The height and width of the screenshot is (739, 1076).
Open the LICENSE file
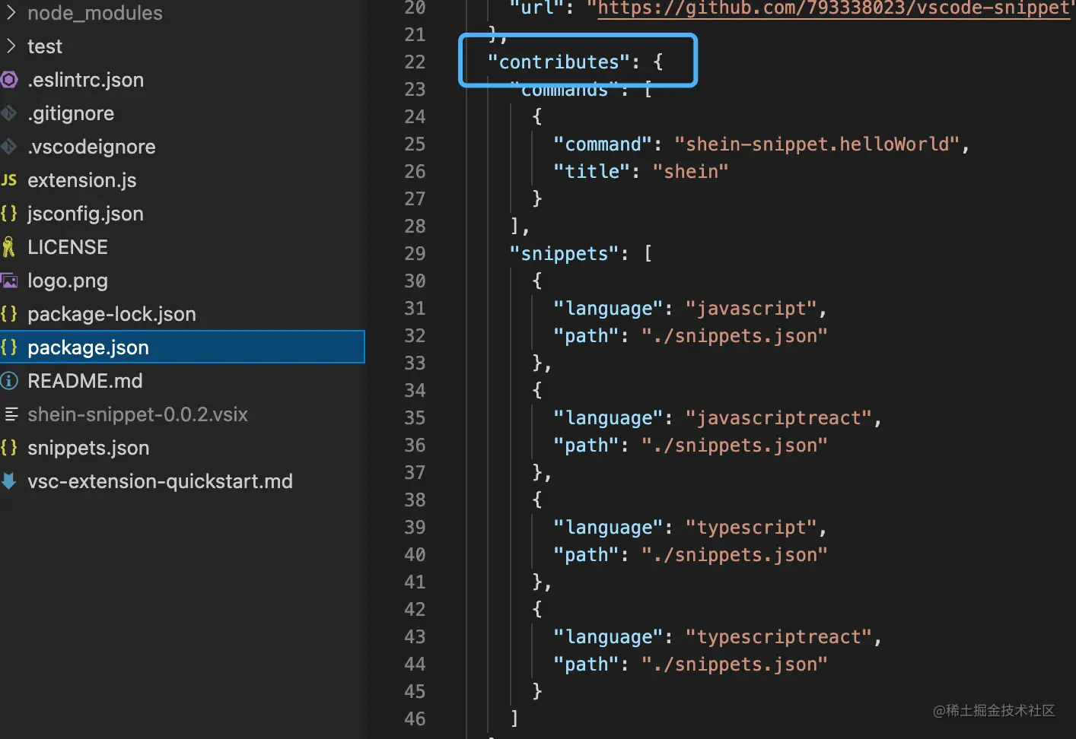pos(68,247)
